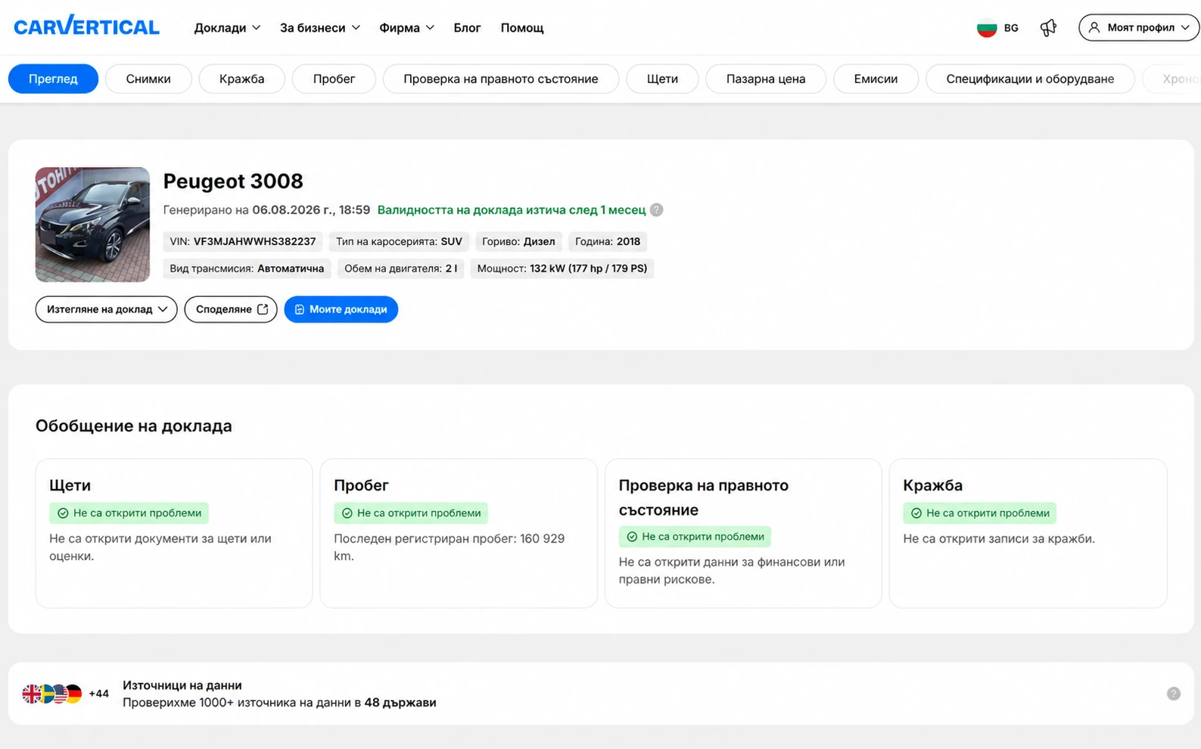
Task: Click the country flags in data sources
Action: [52, 694]
